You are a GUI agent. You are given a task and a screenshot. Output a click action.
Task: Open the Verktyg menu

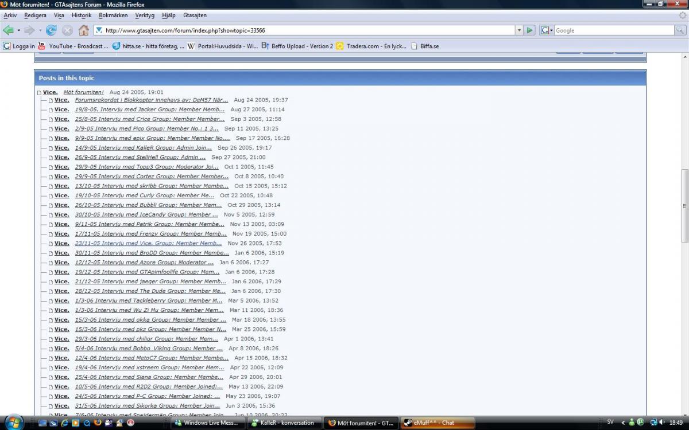point(145,15)
